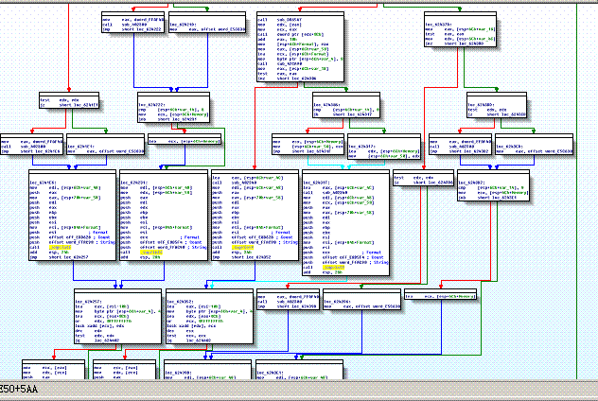The image size is (598, 401).
Task: Select the loc_62A3D2 cmp node on right
Action: coord(493,185)
